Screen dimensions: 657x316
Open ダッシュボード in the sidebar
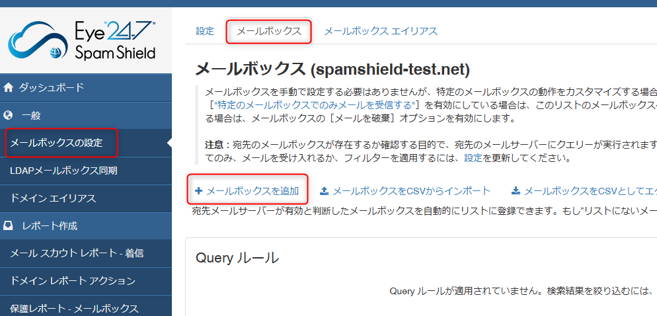pyautogui.click(x=86, y=87)
